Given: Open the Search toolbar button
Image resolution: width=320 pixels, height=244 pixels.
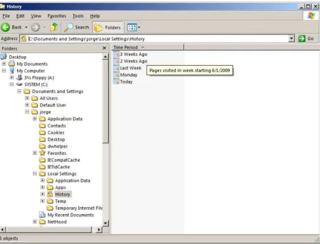Looking at the screenshot, I should tap(76, 27).
